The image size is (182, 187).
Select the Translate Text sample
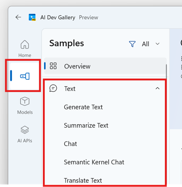[83, 181]
